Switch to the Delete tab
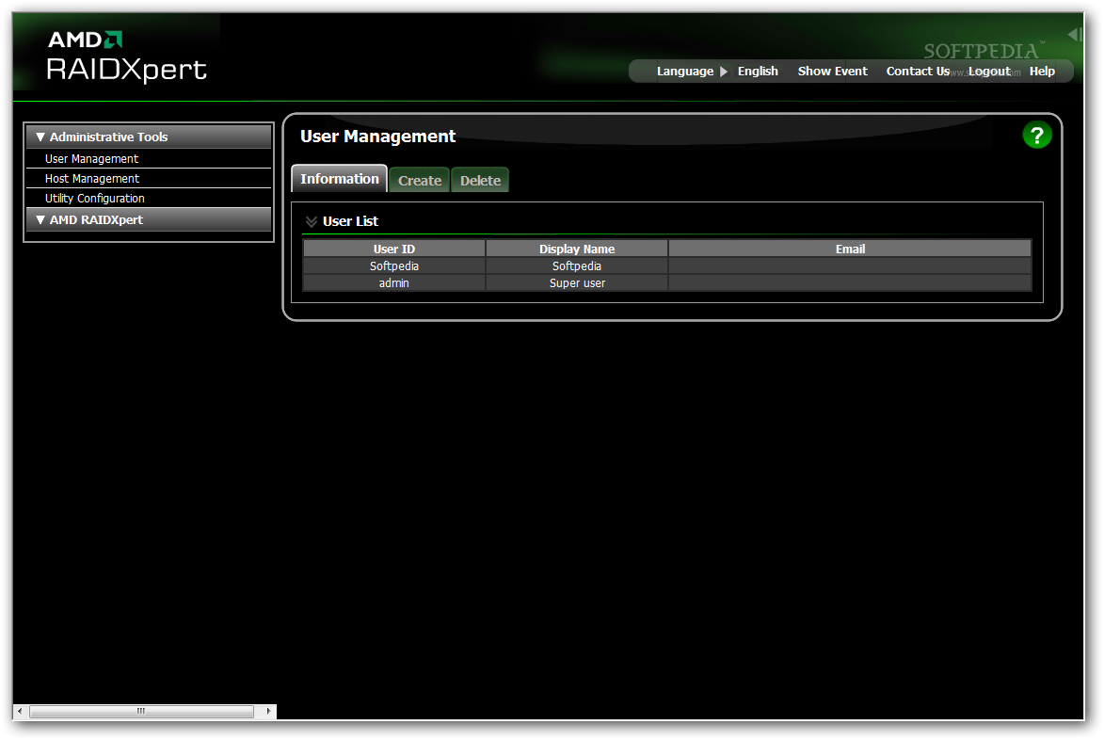The height and width of the screenshot is (740, 1104). tap(480, 180)
